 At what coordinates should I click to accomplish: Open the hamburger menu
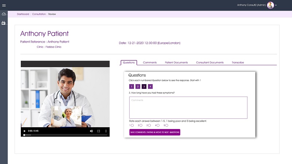click(4, 5)
